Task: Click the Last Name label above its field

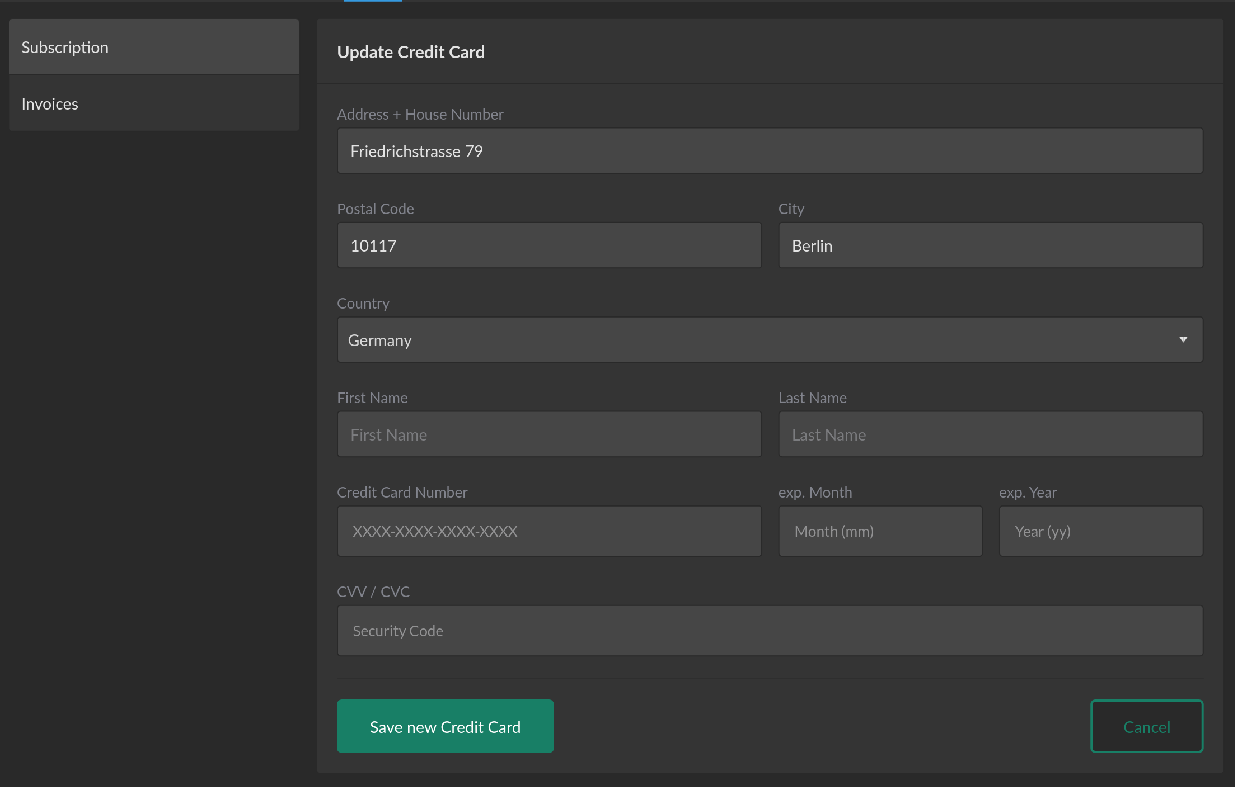Action: click(813, 398)
